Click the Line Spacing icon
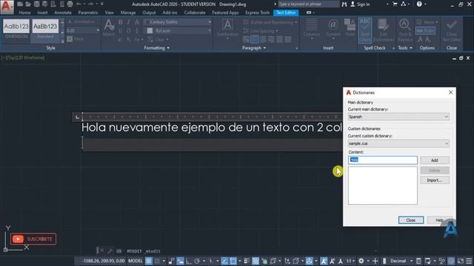The width and height of the screenshot is (474, 266). pos(246,31)
